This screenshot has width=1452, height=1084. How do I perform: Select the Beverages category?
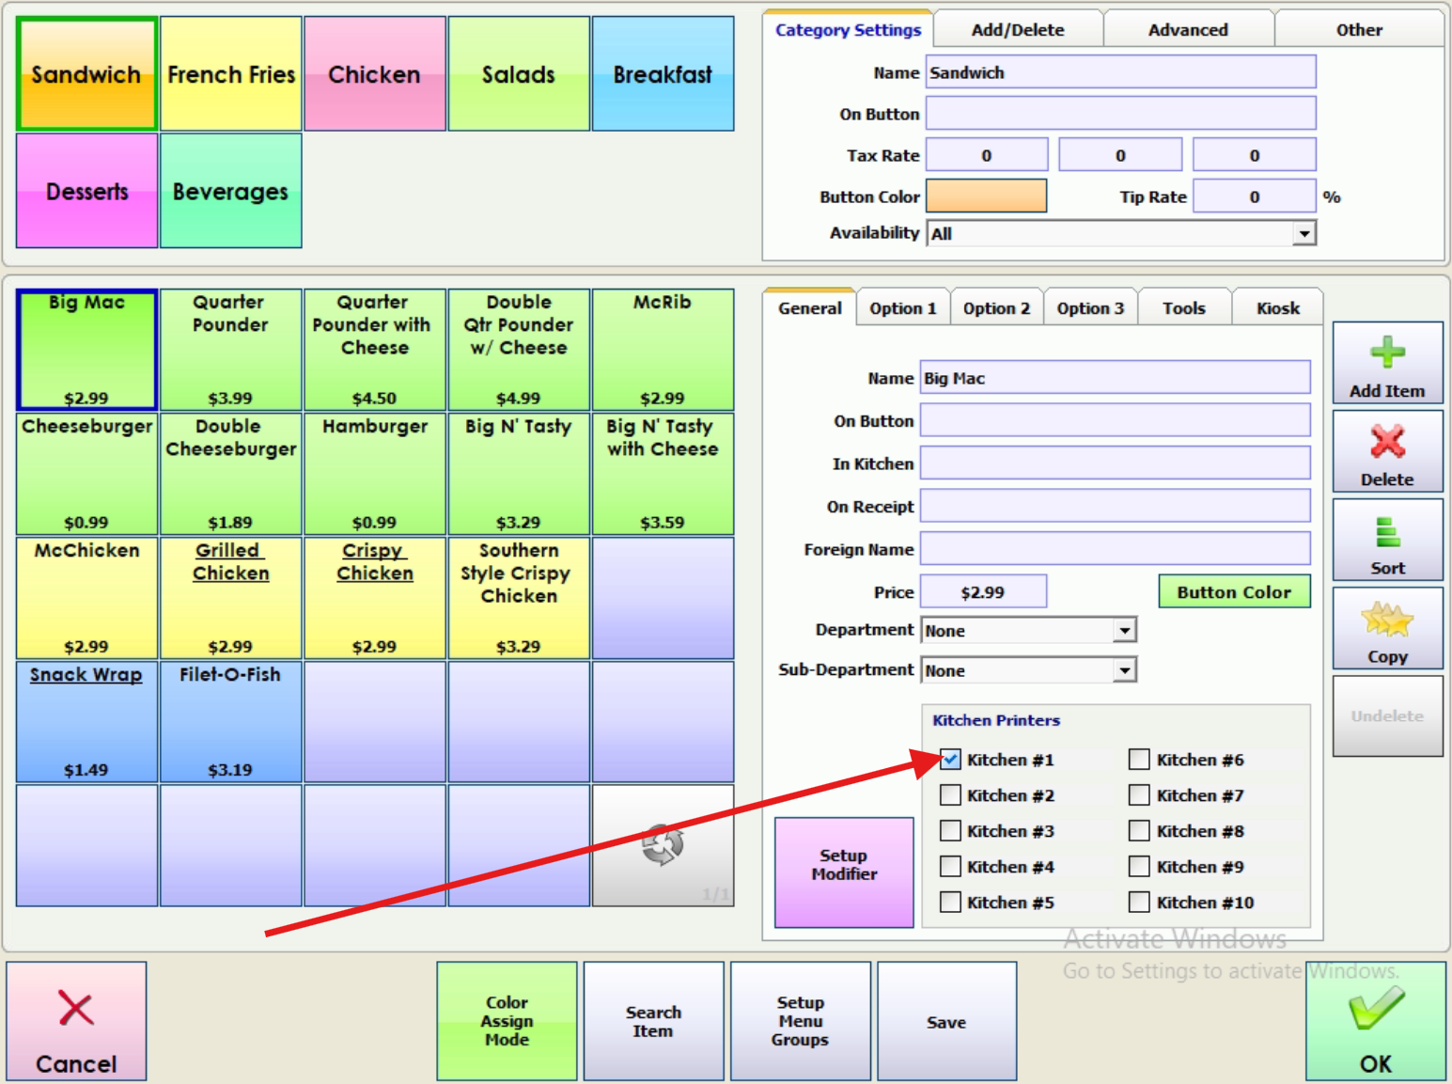[x=231, y=191]
